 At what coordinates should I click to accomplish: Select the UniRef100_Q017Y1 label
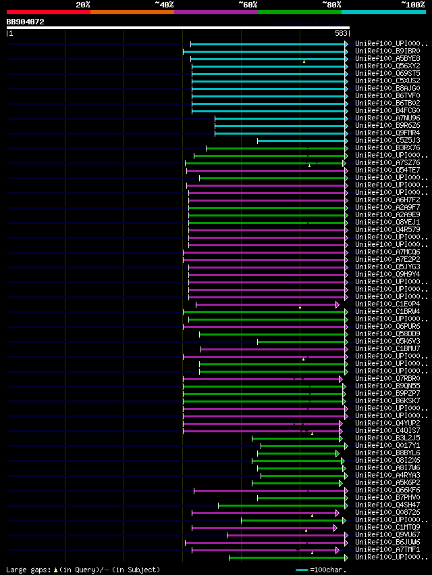[387, 446]
